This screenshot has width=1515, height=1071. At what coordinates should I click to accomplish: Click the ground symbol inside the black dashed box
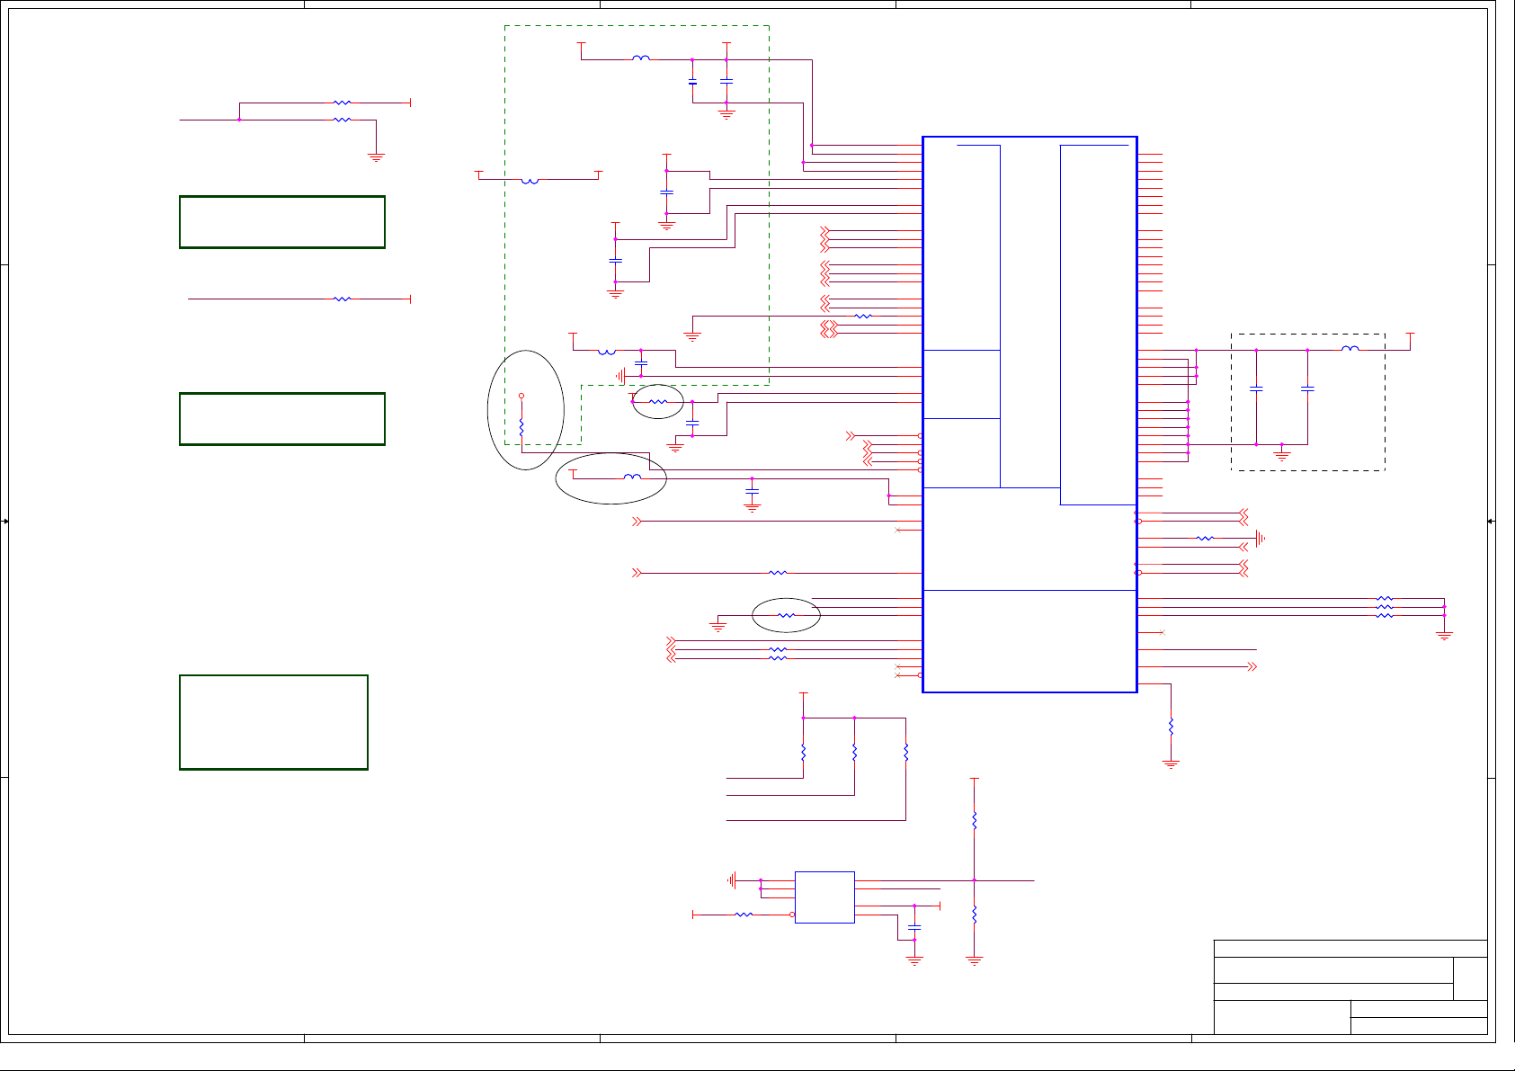pos(1282,454)
